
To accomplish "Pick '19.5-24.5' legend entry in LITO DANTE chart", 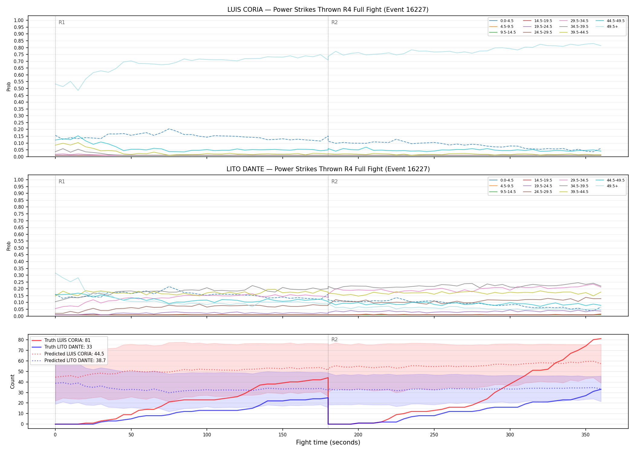I will pyautogui.click(x=538, y=186).
